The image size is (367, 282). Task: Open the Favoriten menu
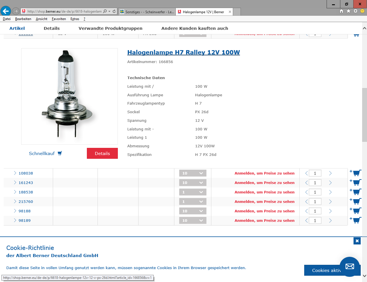point(59,19)
